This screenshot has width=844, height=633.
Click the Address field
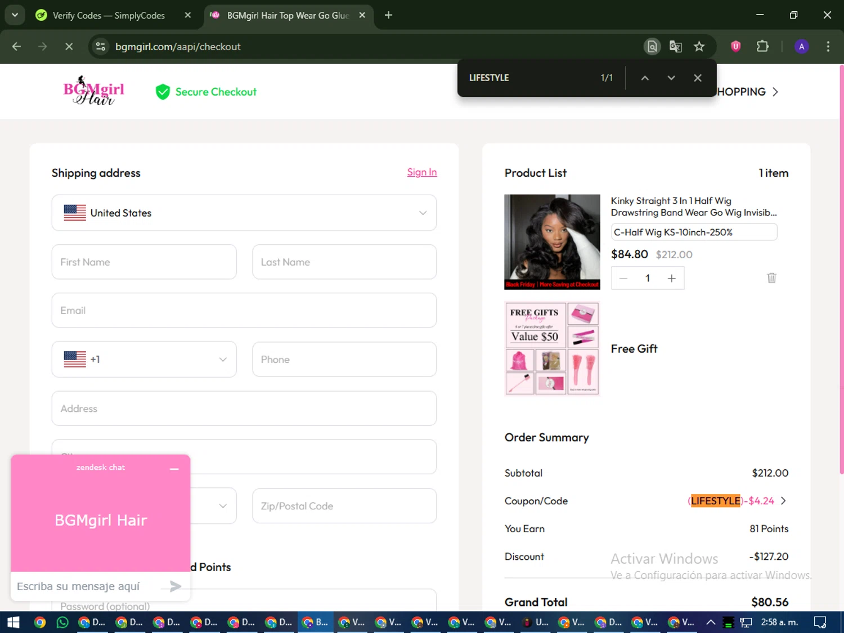tap(244, 408)
